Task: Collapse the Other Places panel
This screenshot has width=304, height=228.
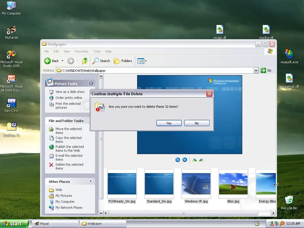Action: tap(91, 181)
